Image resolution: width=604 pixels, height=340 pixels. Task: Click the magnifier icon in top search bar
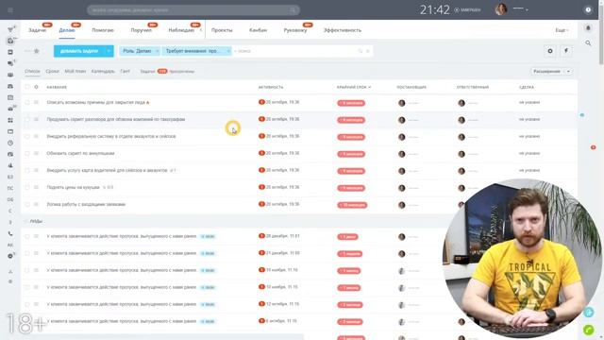coord(294,10)
